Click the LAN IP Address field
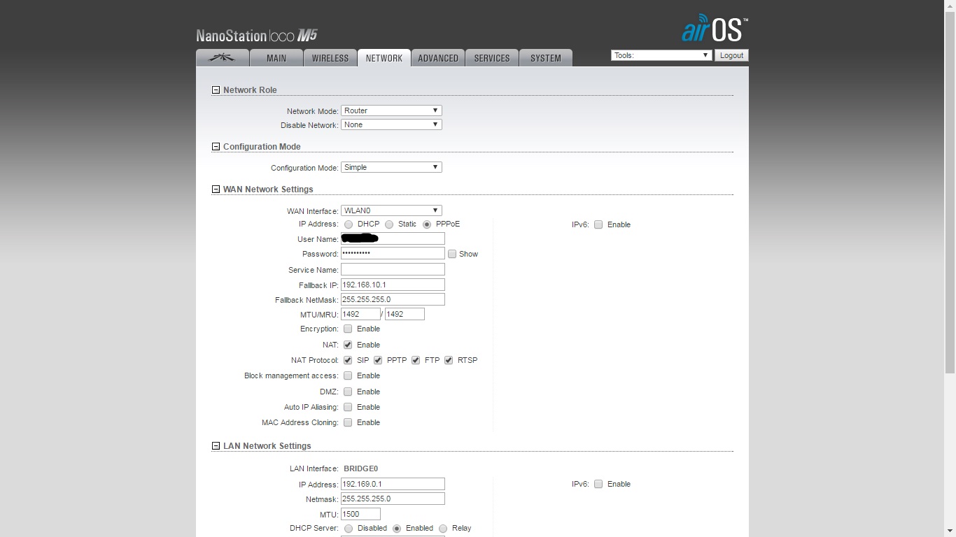The width and height of the screenshot is (956, 537). tap(393, 484)
